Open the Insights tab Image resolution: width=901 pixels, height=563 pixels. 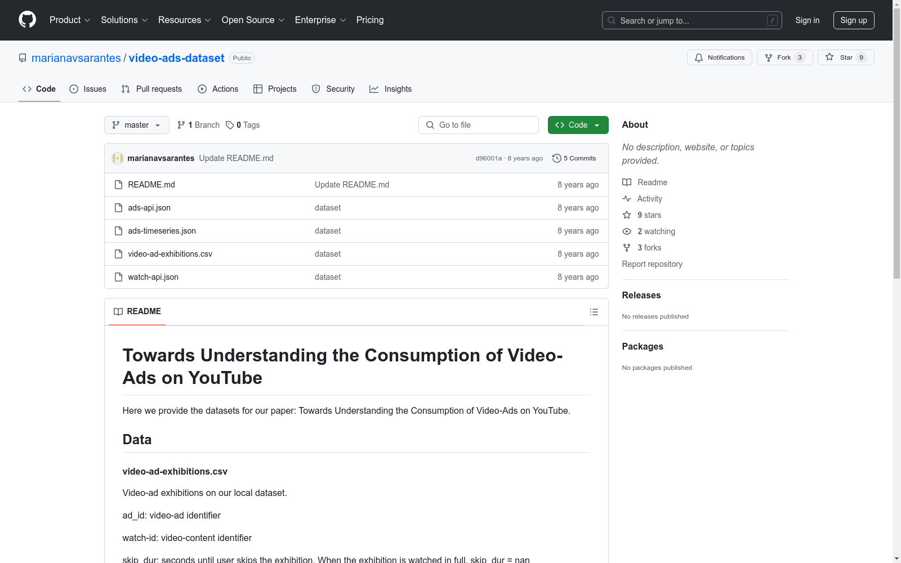coord(390,89)
